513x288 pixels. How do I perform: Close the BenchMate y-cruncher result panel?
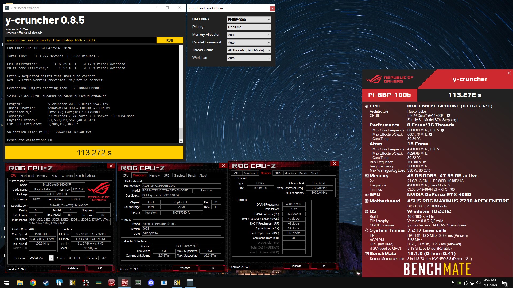pos(509,73)
